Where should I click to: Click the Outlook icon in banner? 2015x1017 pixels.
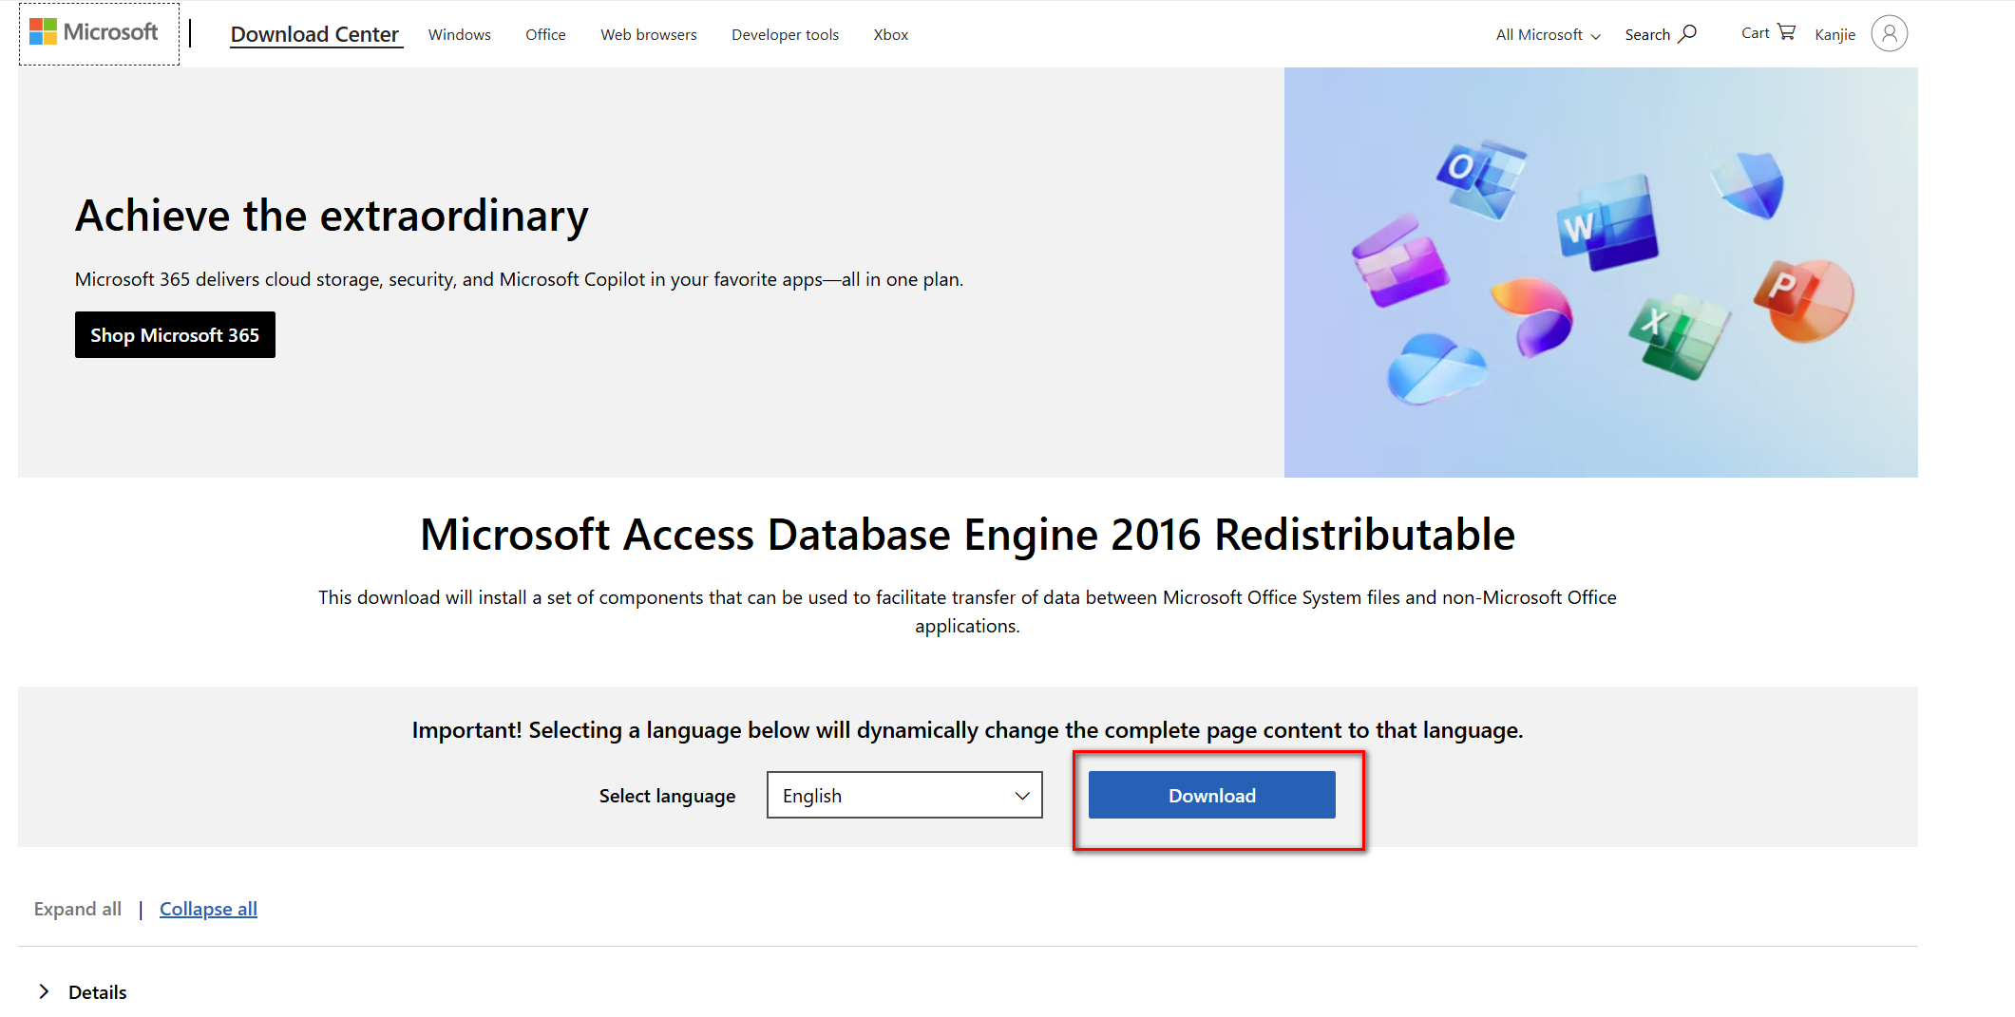tap(1480, 178)
